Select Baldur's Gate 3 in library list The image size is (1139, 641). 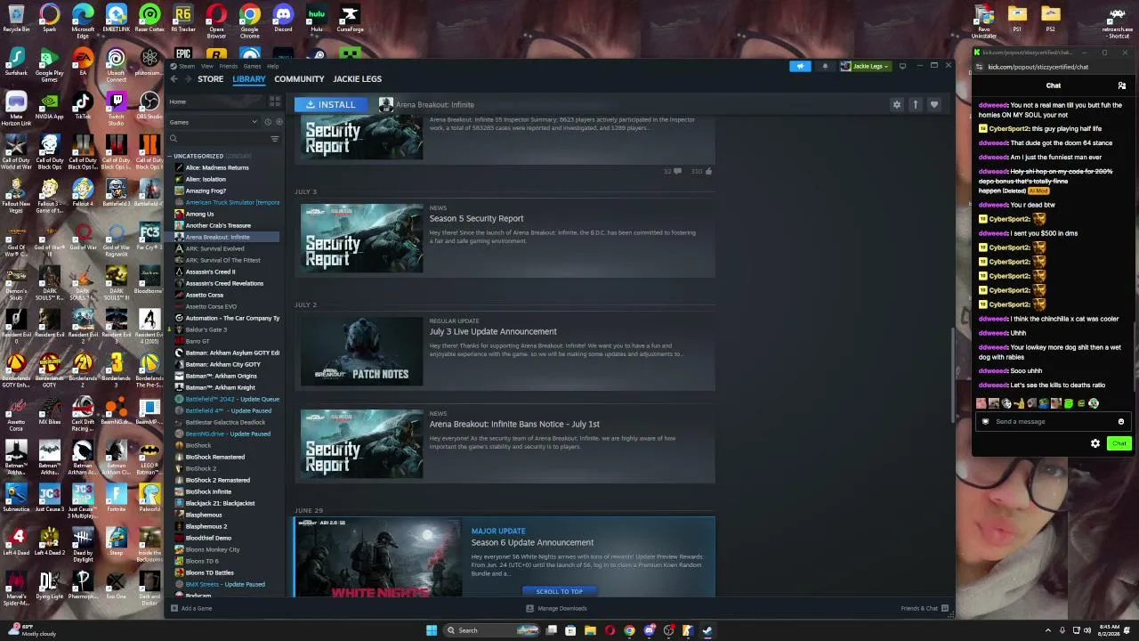click(x=206, y=329)
